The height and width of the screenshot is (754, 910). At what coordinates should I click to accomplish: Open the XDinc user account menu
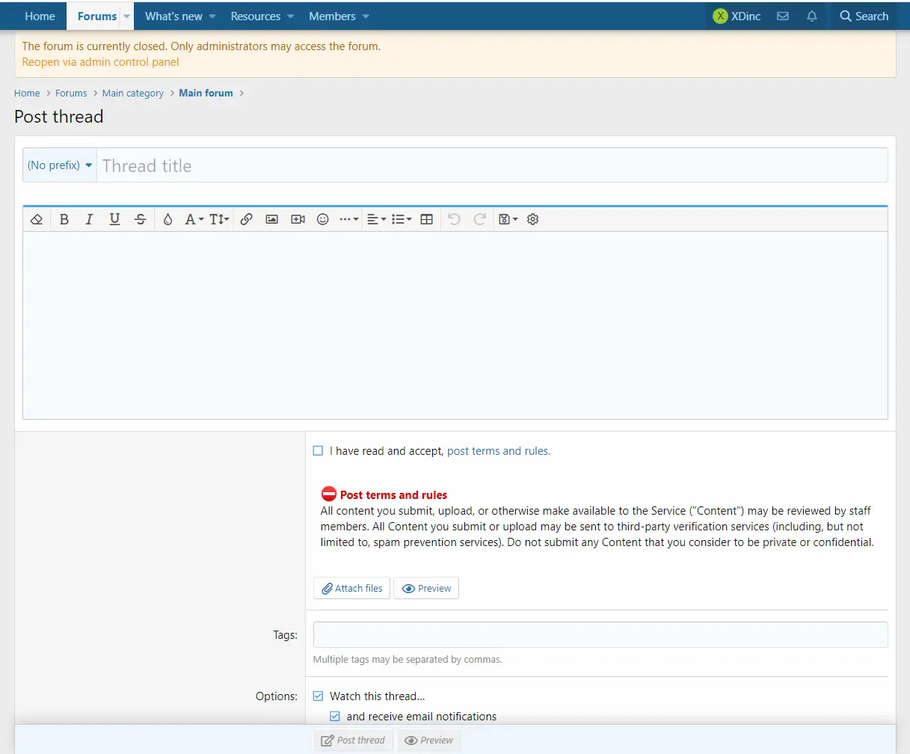tap(737, 16)
